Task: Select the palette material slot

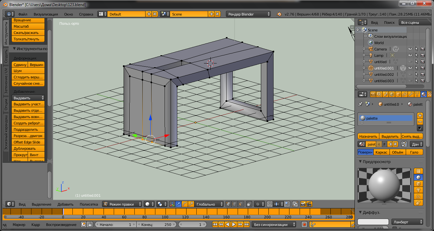Action: click(386, 118)
